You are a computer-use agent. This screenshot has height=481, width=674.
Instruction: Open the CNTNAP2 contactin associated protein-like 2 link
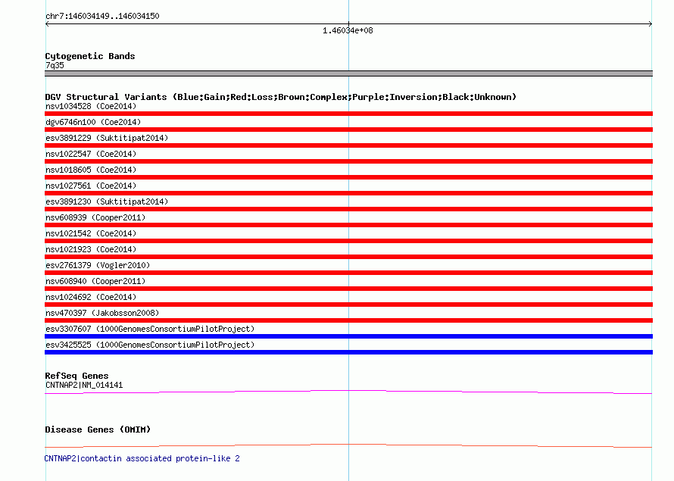(x=142, y=458)
